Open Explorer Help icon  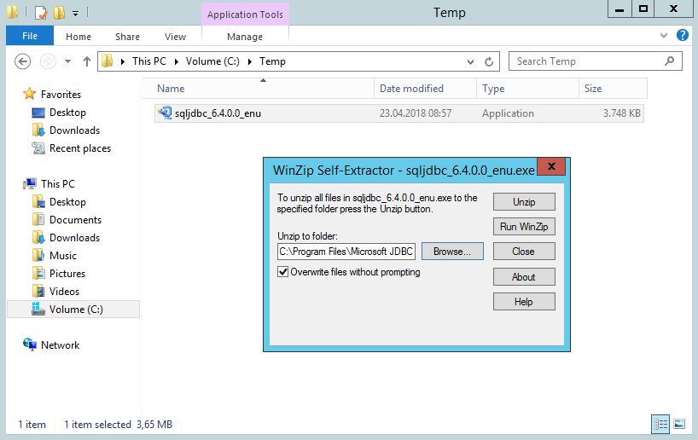pyautogui.click(x=683, y=35)
